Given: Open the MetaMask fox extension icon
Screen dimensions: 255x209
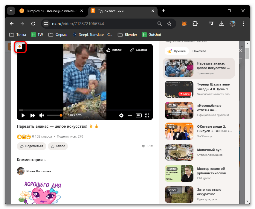Looking at the screenshot, I should (184, 23).
